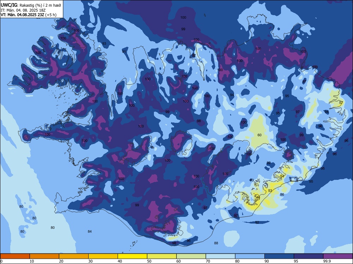
Task: Select the pale yellow 50–60 legend swatch
Action: [x=162, y=256]
